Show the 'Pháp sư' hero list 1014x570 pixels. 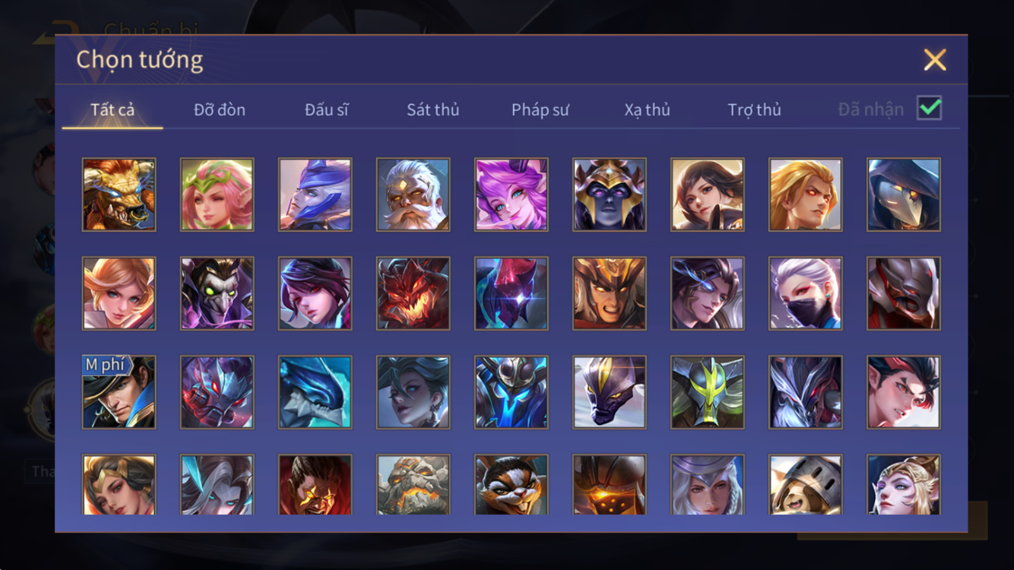540,110
